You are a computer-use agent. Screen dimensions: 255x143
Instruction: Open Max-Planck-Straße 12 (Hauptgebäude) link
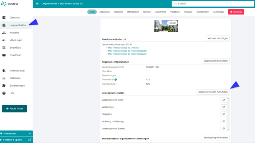[127, 51]
